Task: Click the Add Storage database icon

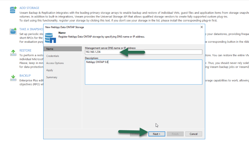Action: (x=13, y=10)
